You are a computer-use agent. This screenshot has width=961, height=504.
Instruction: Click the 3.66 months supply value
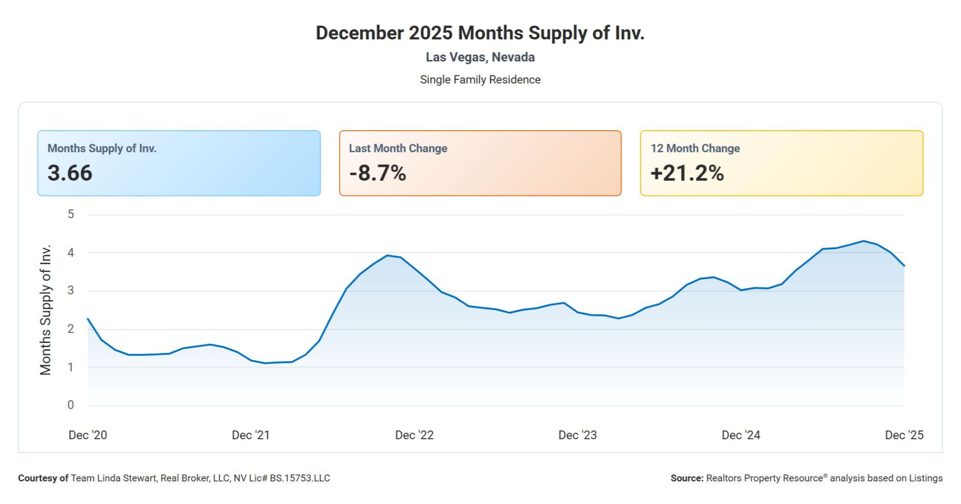coord(70,173)
